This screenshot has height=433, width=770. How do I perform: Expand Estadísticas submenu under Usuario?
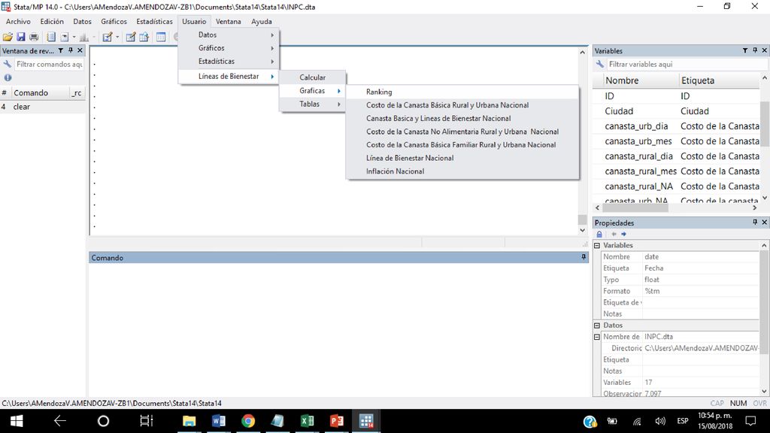coord(229,62)
